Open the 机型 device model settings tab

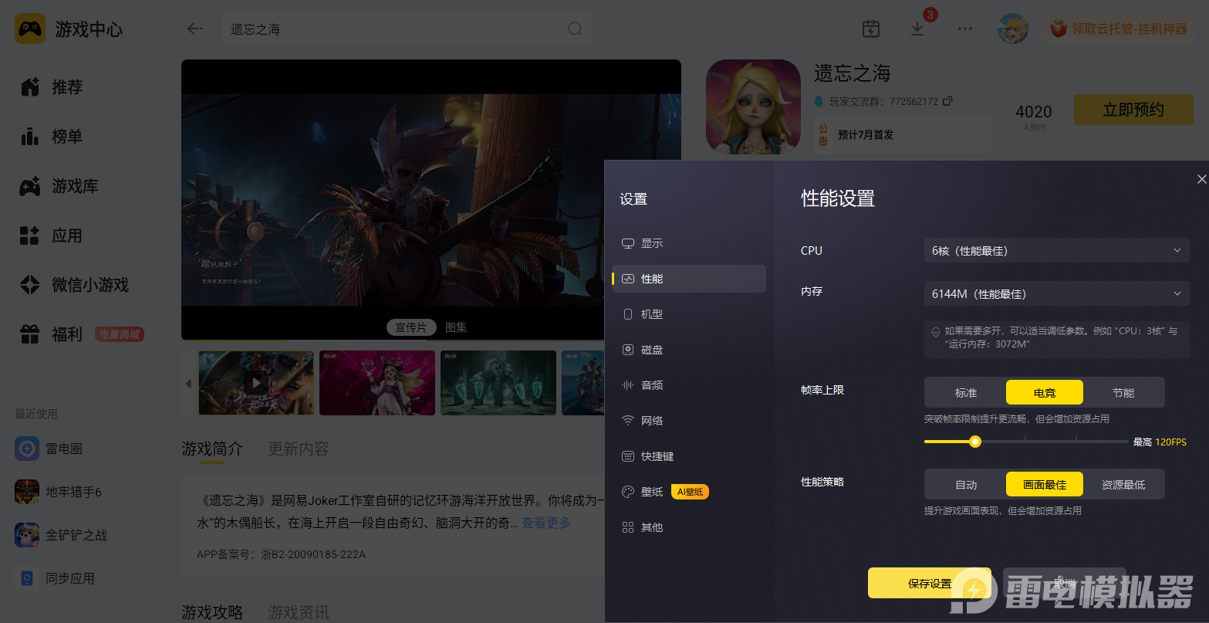(689, 314)
